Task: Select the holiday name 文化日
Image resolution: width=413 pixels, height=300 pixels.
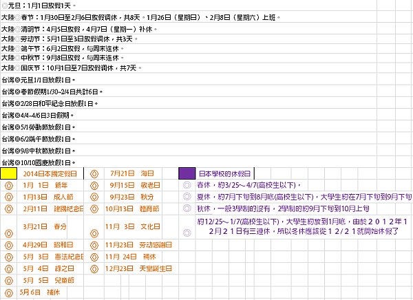Action: click(150, 226)
